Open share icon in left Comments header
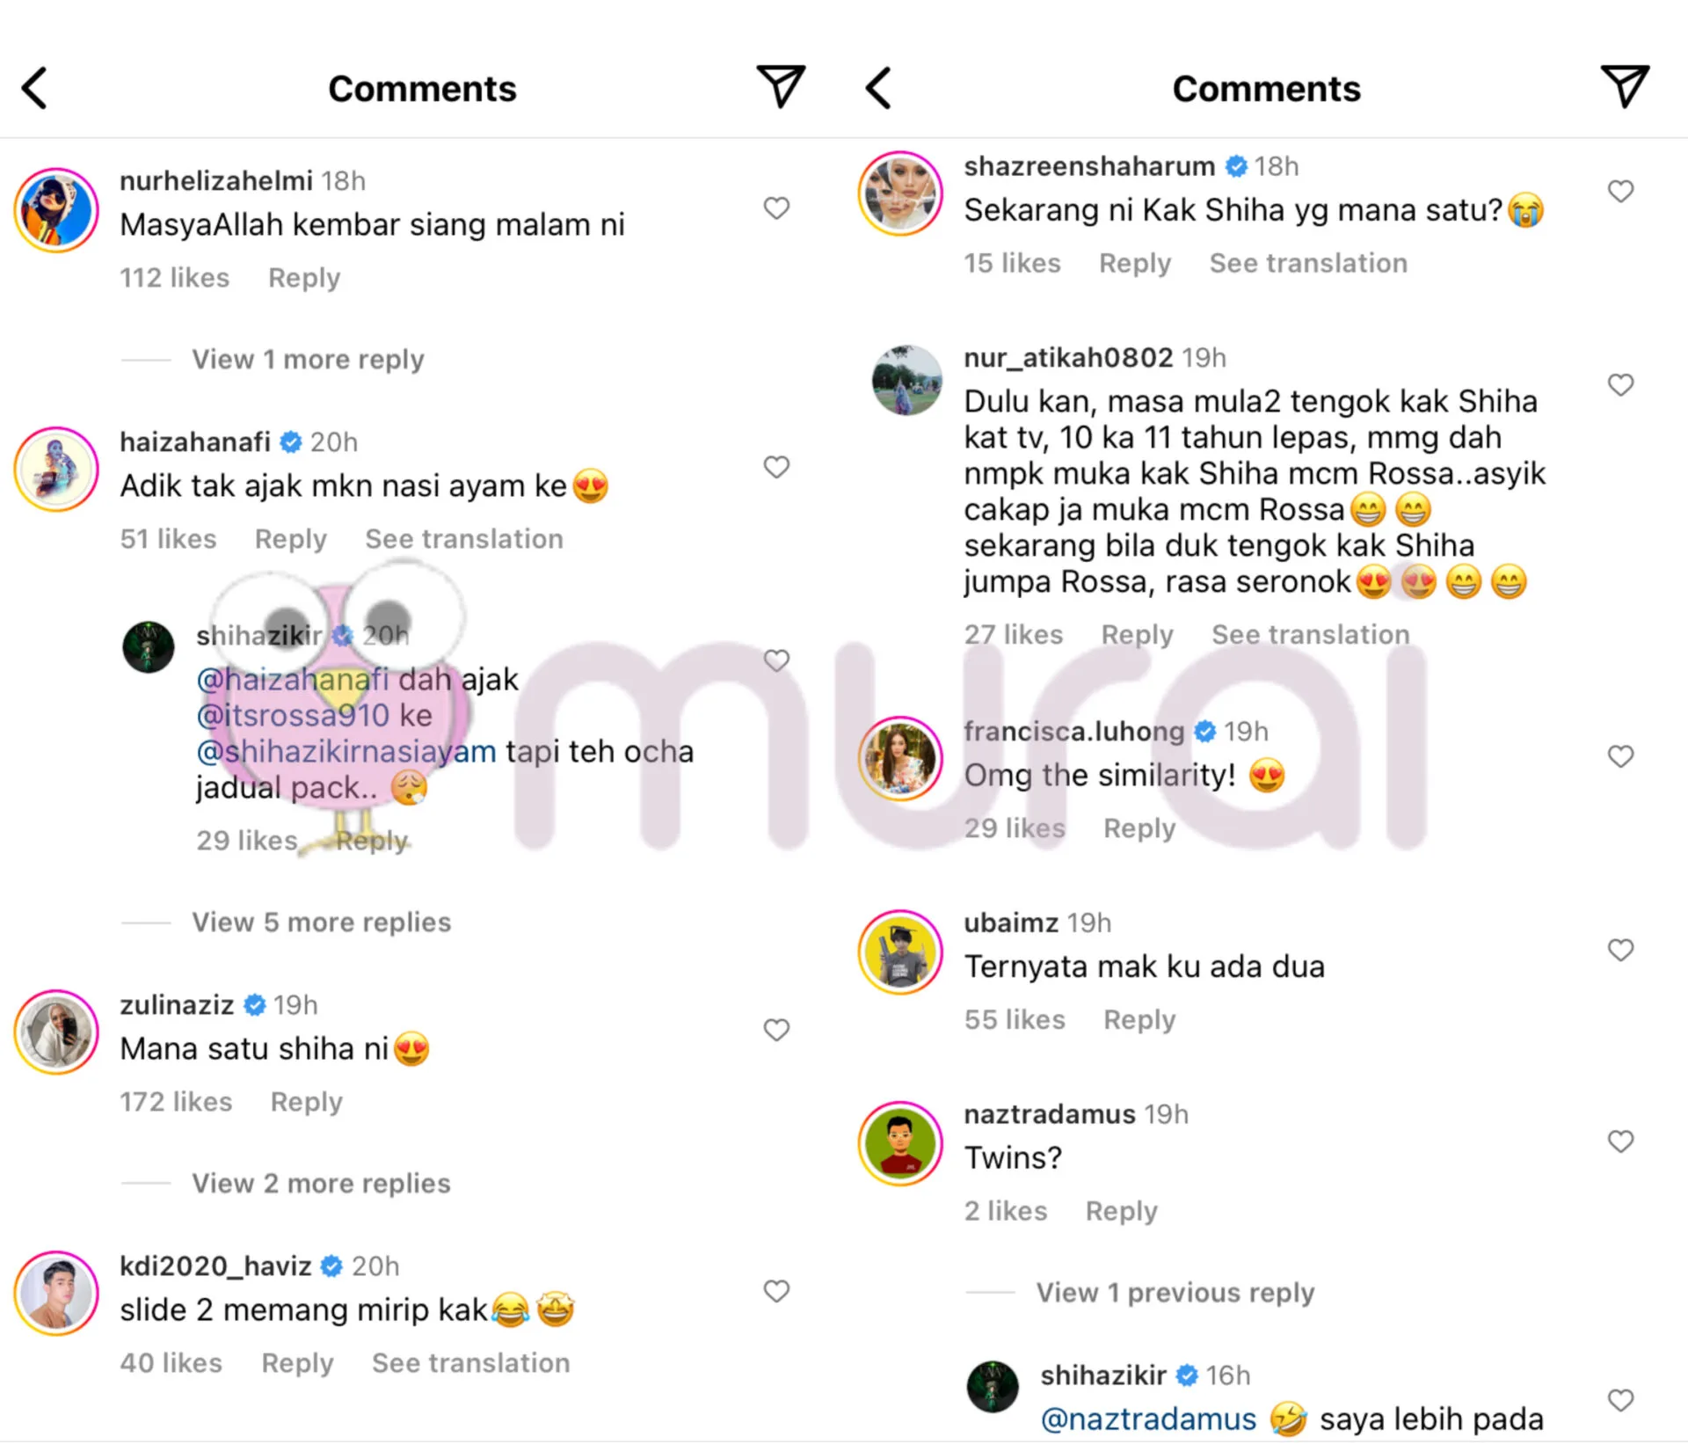The width and height of the screenshot is (1688, 1444). [781, 86]
